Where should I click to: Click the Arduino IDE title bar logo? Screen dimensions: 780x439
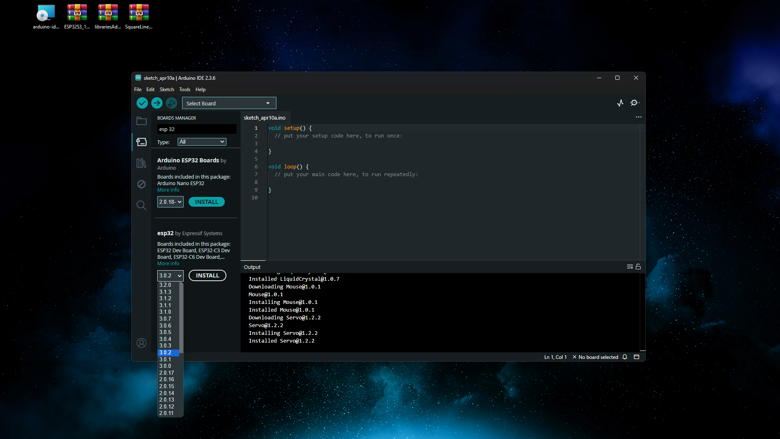pos(138,78)
